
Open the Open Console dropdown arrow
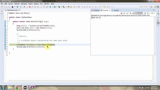point(154,13)
